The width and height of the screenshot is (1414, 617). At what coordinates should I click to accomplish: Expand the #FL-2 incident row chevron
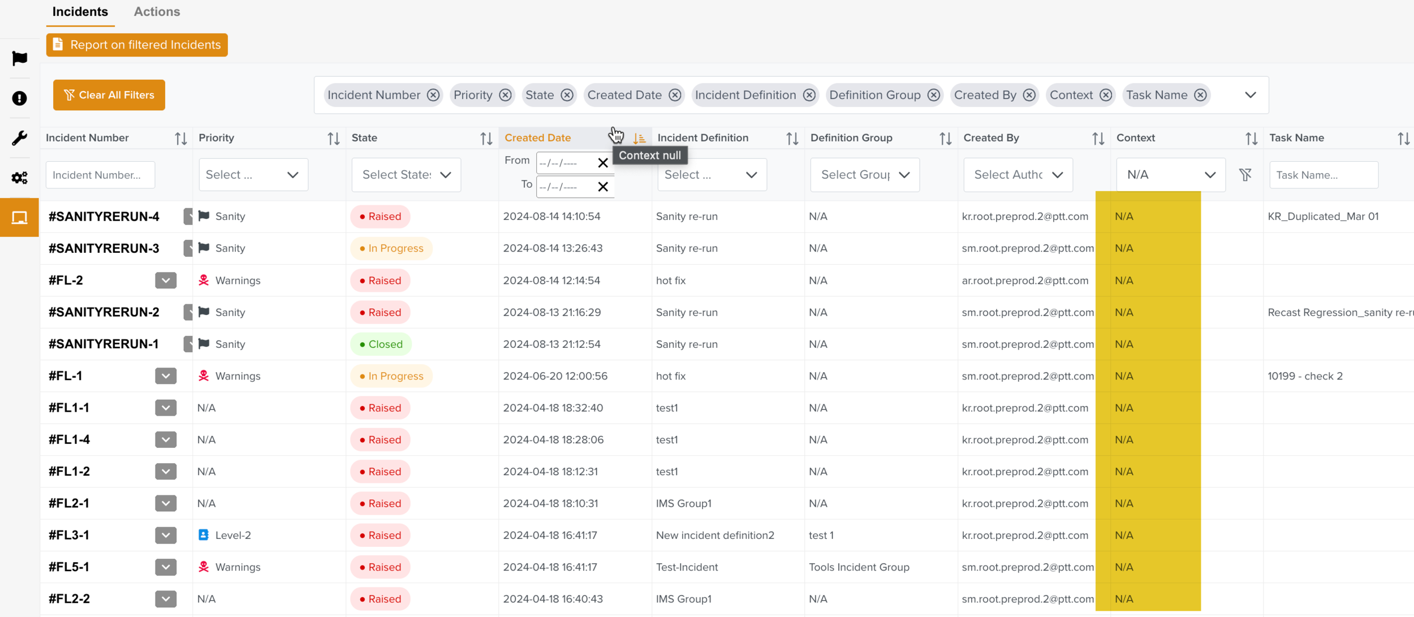(165, 281)
